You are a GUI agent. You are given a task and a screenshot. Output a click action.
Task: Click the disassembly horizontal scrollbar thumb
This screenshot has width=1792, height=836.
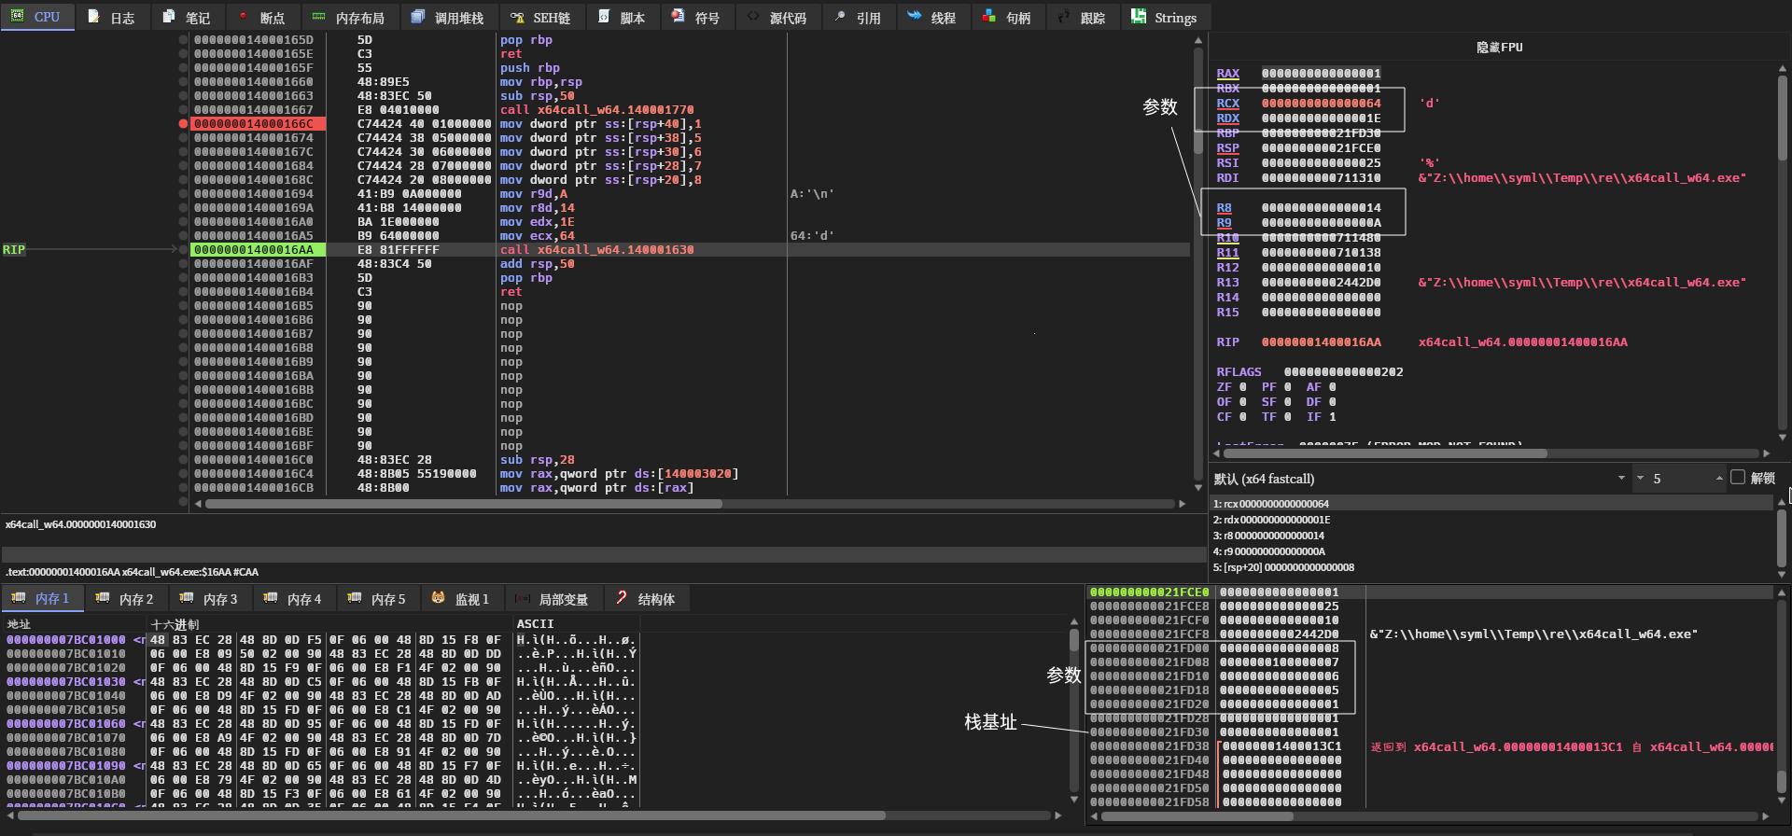tap(463, 504)
